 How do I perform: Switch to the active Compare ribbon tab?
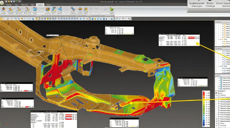coord(40,5)
